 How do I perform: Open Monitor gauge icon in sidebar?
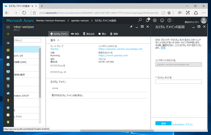(x=8, y=115)
